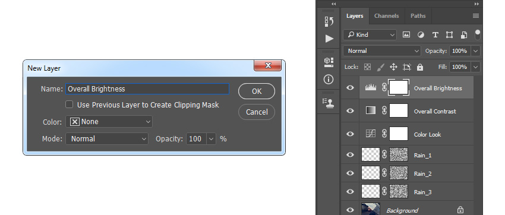Viewport: 505px width, 215px height.
Task: Select the Overall Contrast layer mask thumbnail
Action: [x=399, y=110]
